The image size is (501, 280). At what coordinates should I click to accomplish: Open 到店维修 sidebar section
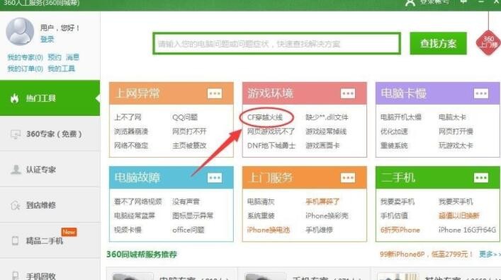(x=50, y=205)
